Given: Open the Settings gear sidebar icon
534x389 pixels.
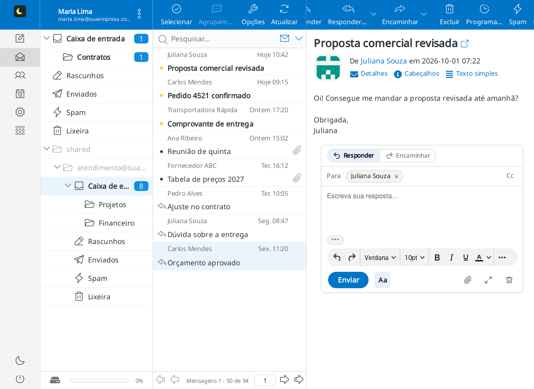Looking at the screenshot, I should (x=20, y=112).
